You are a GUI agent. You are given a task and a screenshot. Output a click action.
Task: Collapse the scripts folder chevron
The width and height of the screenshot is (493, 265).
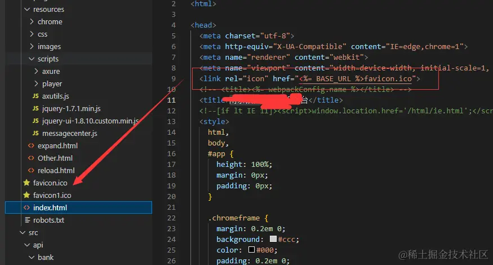(x=32, y=59)
